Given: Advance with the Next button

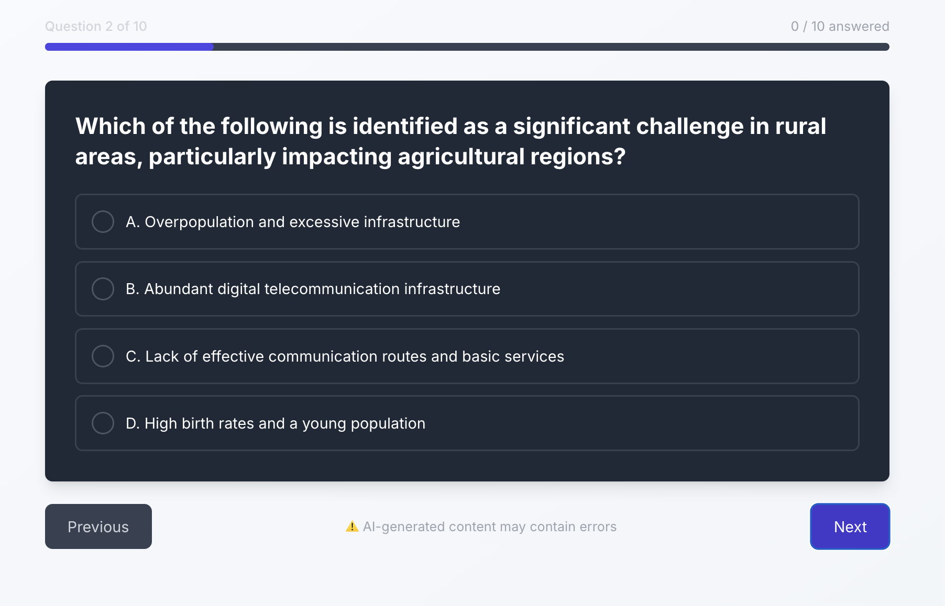Looking at the screenshot, I should pyautogui.click(x=850, y=526).
